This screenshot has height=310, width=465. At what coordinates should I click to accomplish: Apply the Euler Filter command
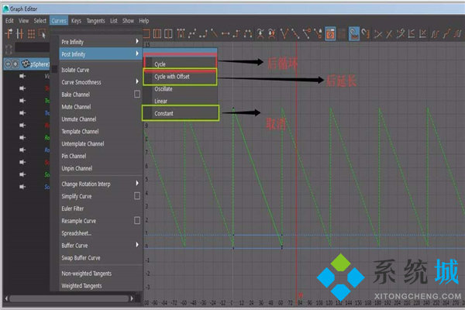(x=73, y=208)
